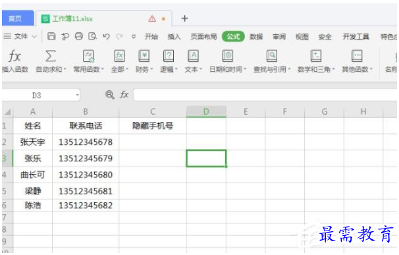Switch to the 审阅 ribbon tab
This screenshot has width=399, height=255.
click(279, 37)
